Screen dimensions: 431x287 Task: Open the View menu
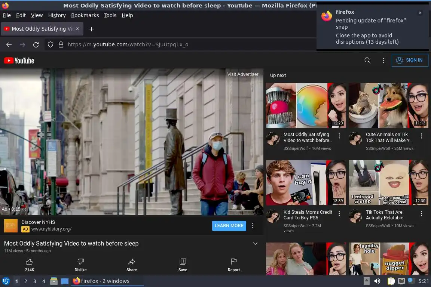[37, 15]
